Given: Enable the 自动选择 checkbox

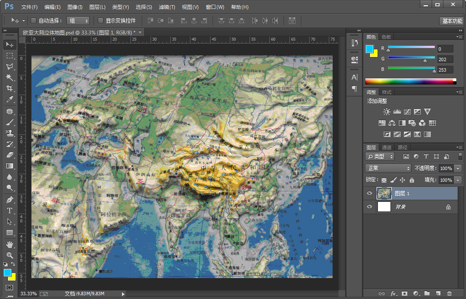Looking at the screenshot, I should click(34, 21).
